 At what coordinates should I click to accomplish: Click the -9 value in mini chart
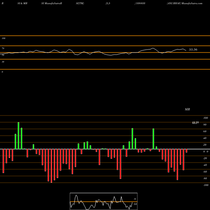pyautogui.click(x=134, y=199)
